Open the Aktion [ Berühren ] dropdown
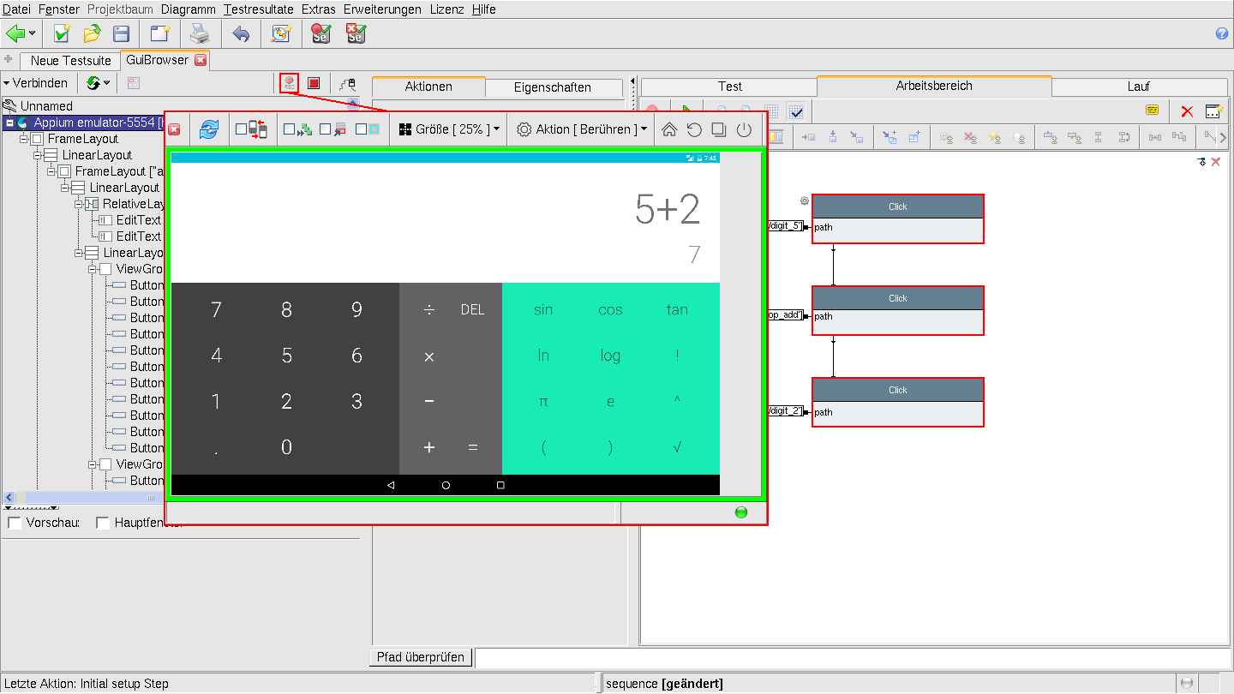Viewport: 1234px width, 694px height. point(582,129)
